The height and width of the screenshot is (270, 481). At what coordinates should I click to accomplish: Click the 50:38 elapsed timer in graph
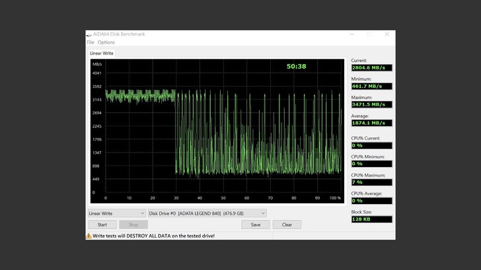pos(296,66)
